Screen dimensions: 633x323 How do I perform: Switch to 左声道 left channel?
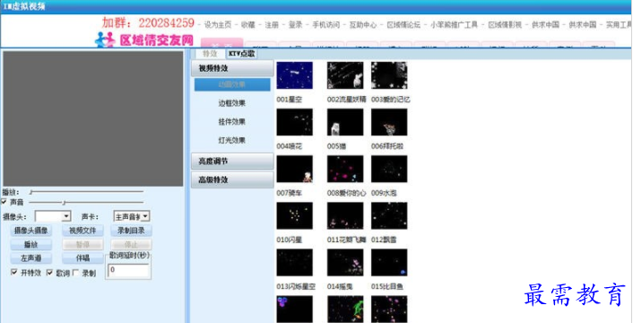[x=31, y=258]
